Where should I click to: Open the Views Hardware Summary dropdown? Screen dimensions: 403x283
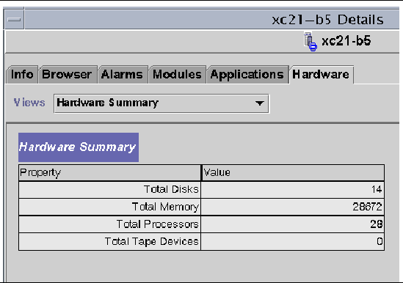pos(161,103)
